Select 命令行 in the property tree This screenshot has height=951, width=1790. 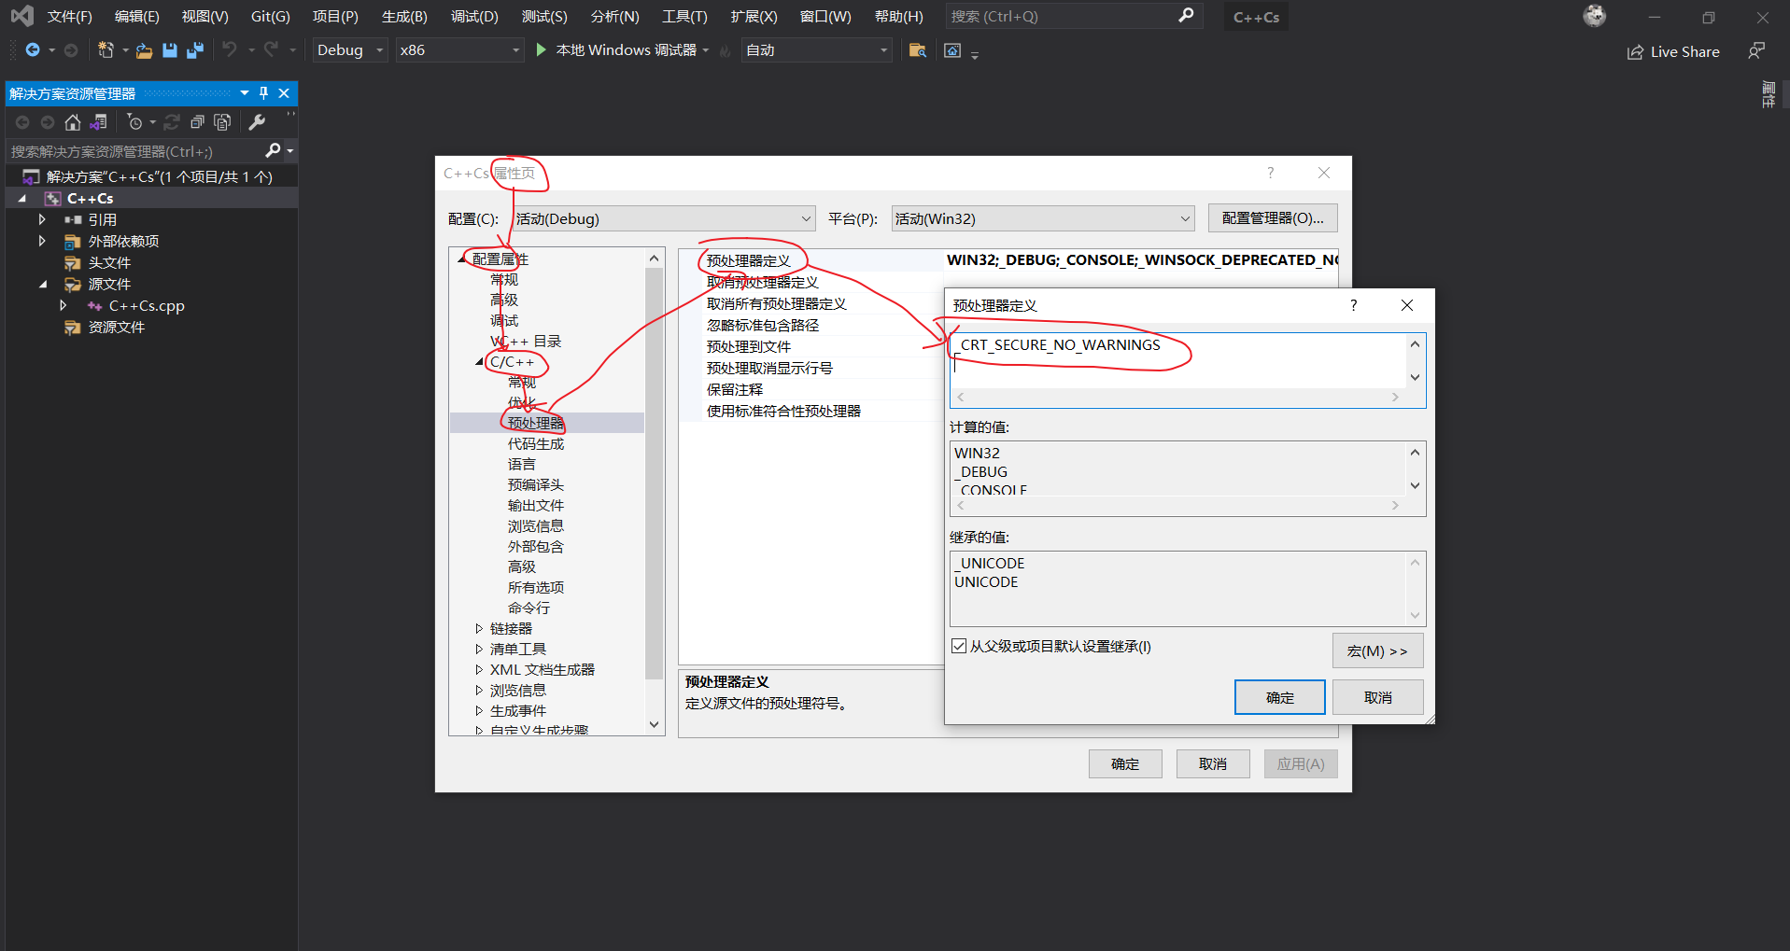coord(529,608)
